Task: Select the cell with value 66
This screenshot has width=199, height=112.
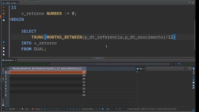Action: tap(48, 79)
